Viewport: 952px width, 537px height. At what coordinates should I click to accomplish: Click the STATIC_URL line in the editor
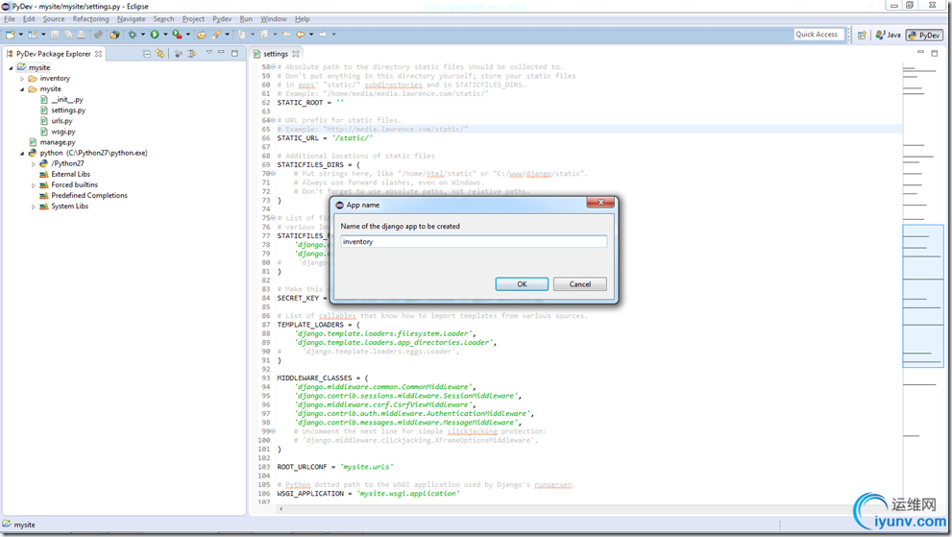325,138
